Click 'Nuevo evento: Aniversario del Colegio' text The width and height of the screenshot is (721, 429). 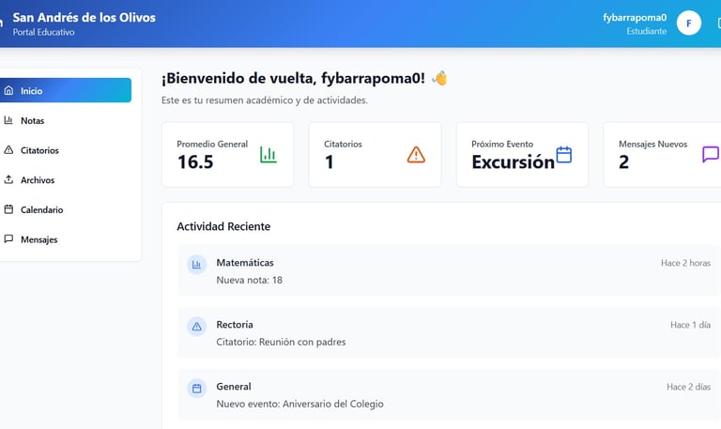[299, 405]
